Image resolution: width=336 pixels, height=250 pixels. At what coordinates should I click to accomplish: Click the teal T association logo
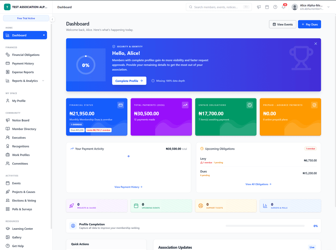7,7
